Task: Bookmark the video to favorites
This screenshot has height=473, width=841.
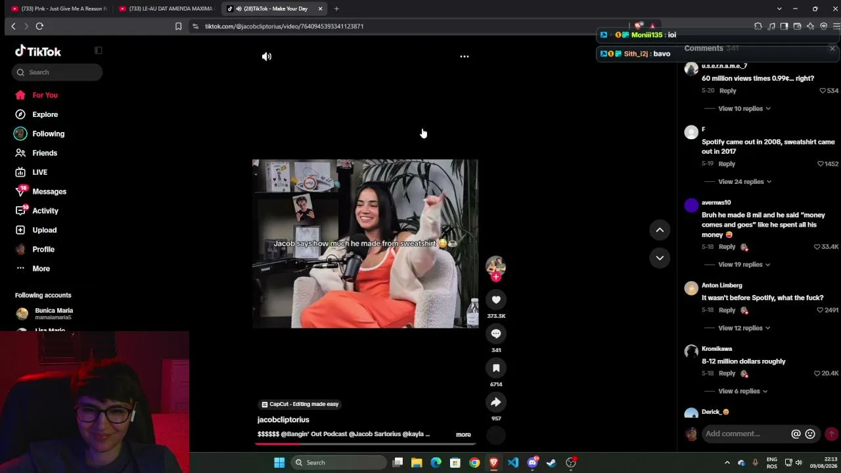Action: pos(496,368)
